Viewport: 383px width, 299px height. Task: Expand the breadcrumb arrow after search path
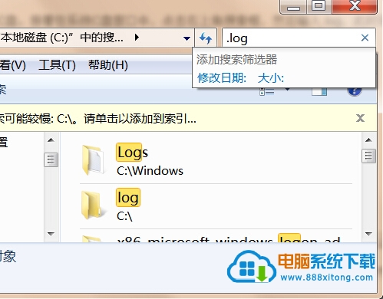(137, 38)
